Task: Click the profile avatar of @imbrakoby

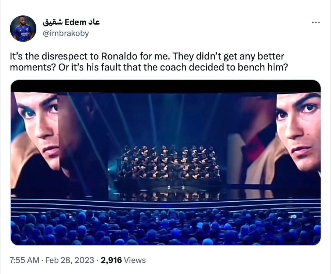Action: 23,29
